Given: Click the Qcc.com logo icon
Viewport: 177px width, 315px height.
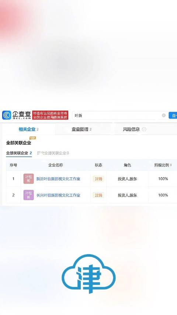Looking at the screenshot, I should click(7, 115).
